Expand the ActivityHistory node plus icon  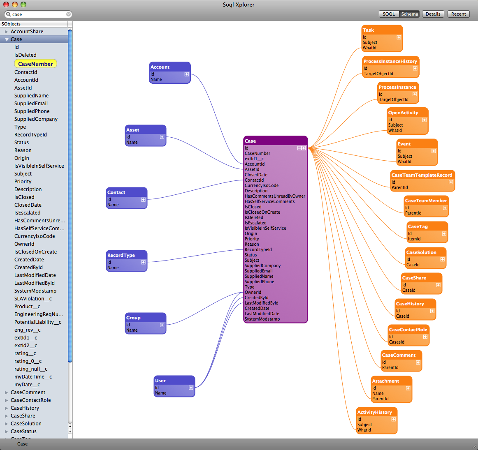click(x=394, y=420)
